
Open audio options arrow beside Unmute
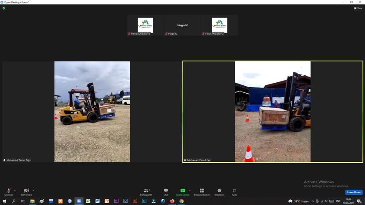coord(15,190)
